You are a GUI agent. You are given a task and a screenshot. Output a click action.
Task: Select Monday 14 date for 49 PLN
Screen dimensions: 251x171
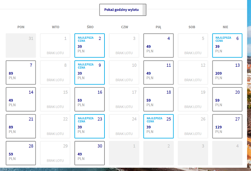click(x=21, y=99)
